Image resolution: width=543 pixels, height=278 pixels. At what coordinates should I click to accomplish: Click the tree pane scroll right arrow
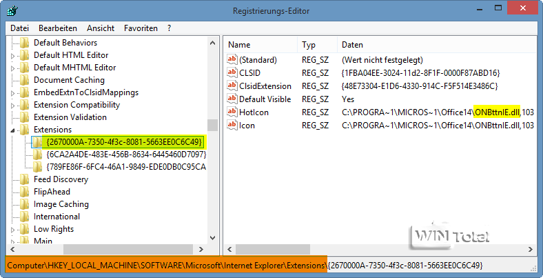point(201,249)
